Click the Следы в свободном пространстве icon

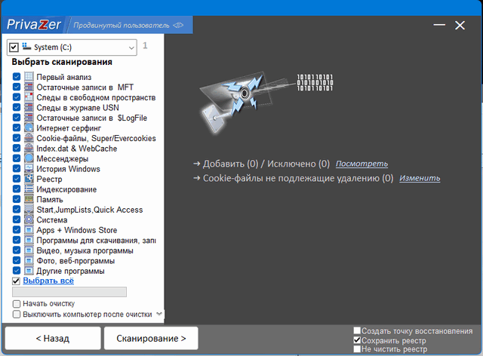(x=29, y=97)
